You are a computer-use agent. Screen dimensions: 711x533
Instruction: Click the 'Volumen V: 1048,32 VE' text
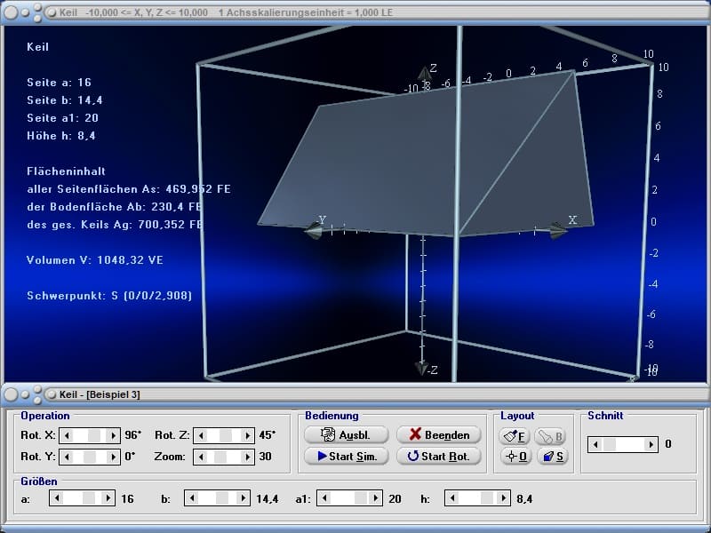click(95, 260)
